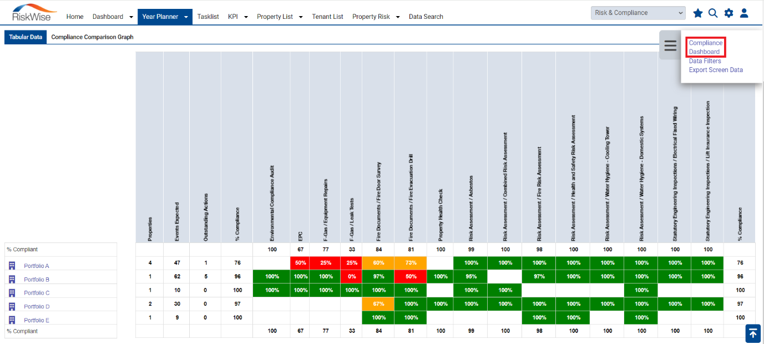Click the building icon beside Portfolio C
The height and width of the screenshot is (344, 764).
coord(12,292)
